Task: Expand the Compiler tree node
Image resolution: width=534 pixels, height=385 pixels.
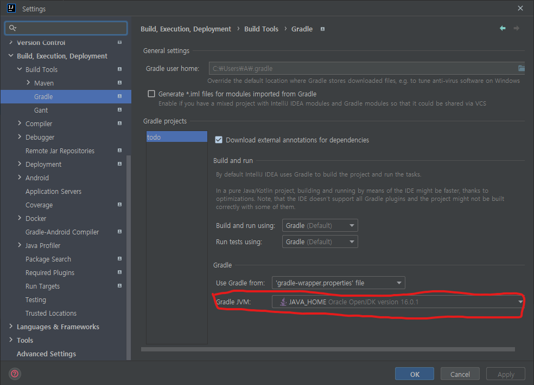Action: [20, 123]
